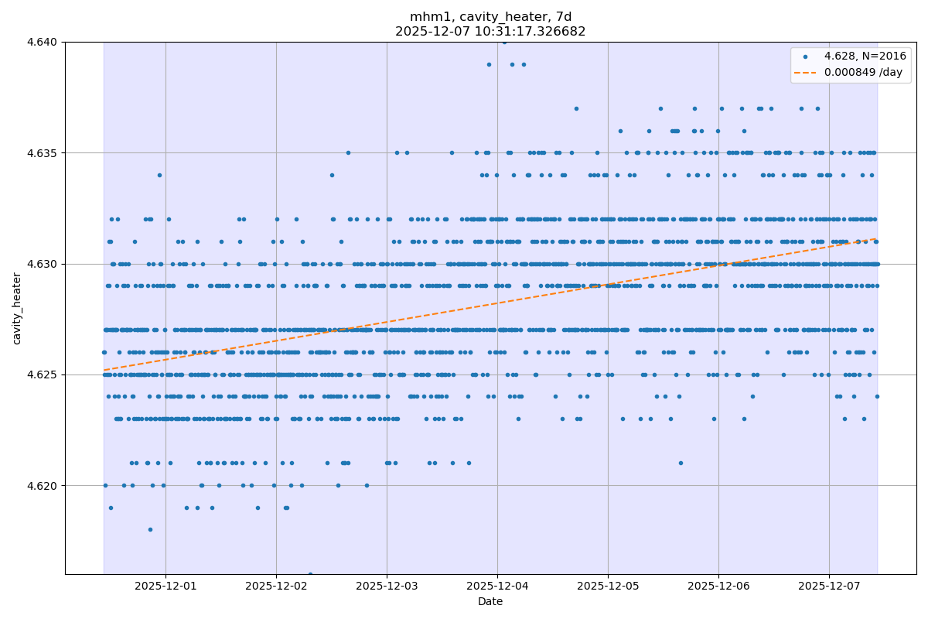Image resolution: width=928 pixels, height=619 pixels.
Task: Click the 2025-12-01 x-axis tick label
Action: click(165, 587)
